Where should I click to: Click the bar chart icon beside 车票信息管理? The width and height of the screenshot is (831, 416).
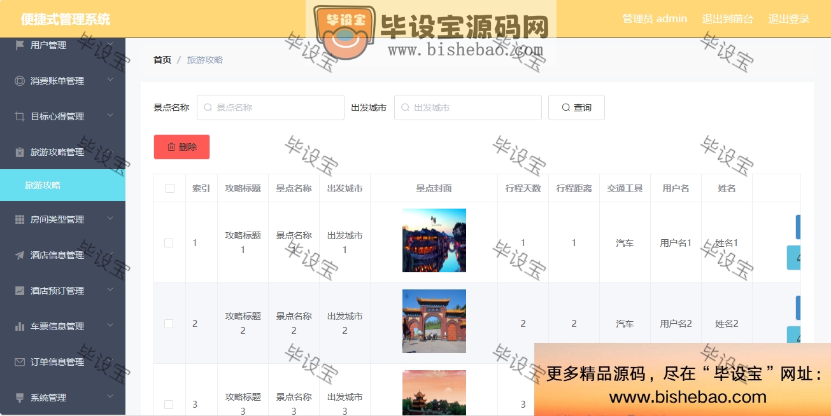[20, 326]
